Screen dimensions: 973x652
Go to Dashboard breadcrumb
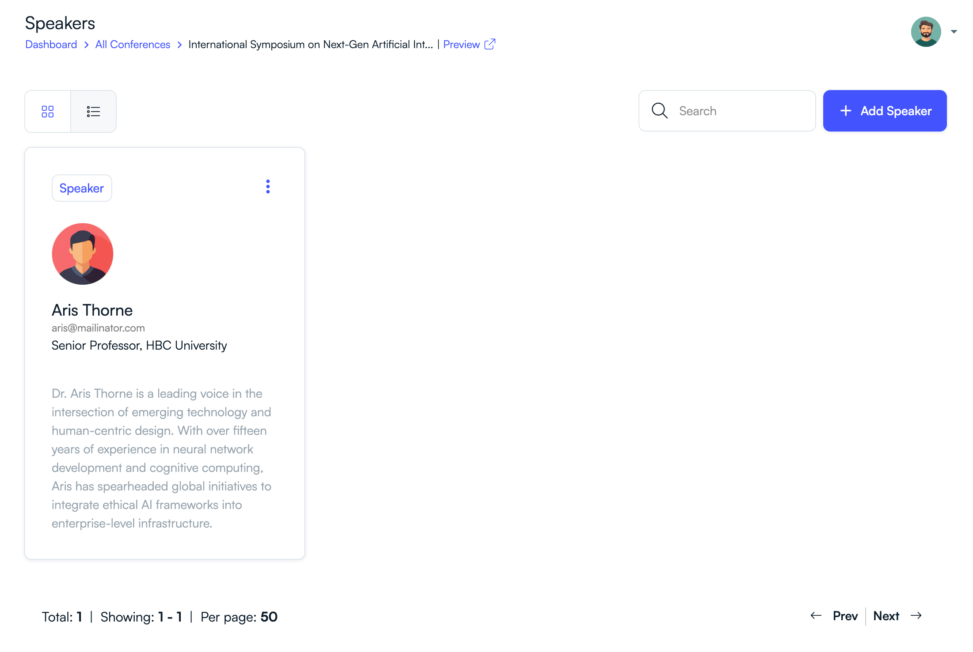pyautogui.click(x=51, y=45)
